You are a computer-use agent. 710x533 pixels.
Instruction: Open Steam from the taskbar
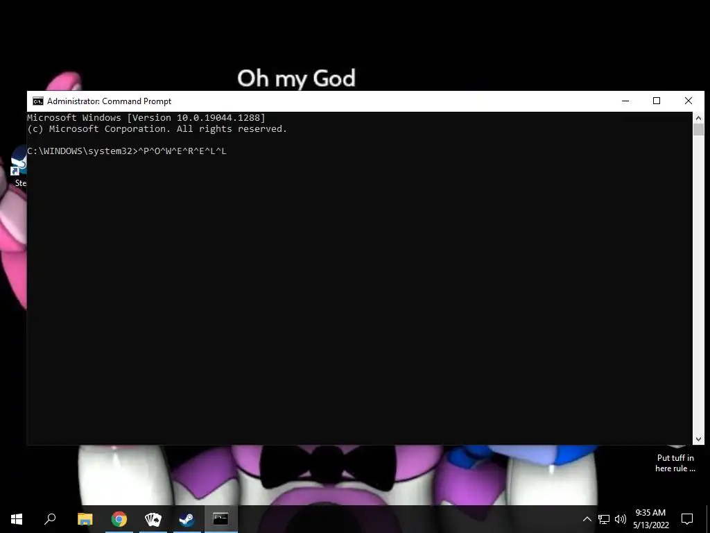pos(187,519)
